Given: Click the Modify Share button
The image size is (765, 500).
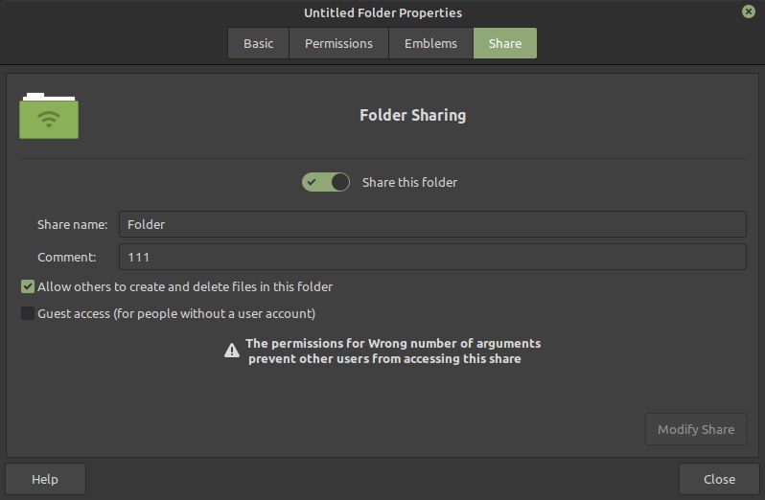Looking at the screenshot, I should pos(696,429).
